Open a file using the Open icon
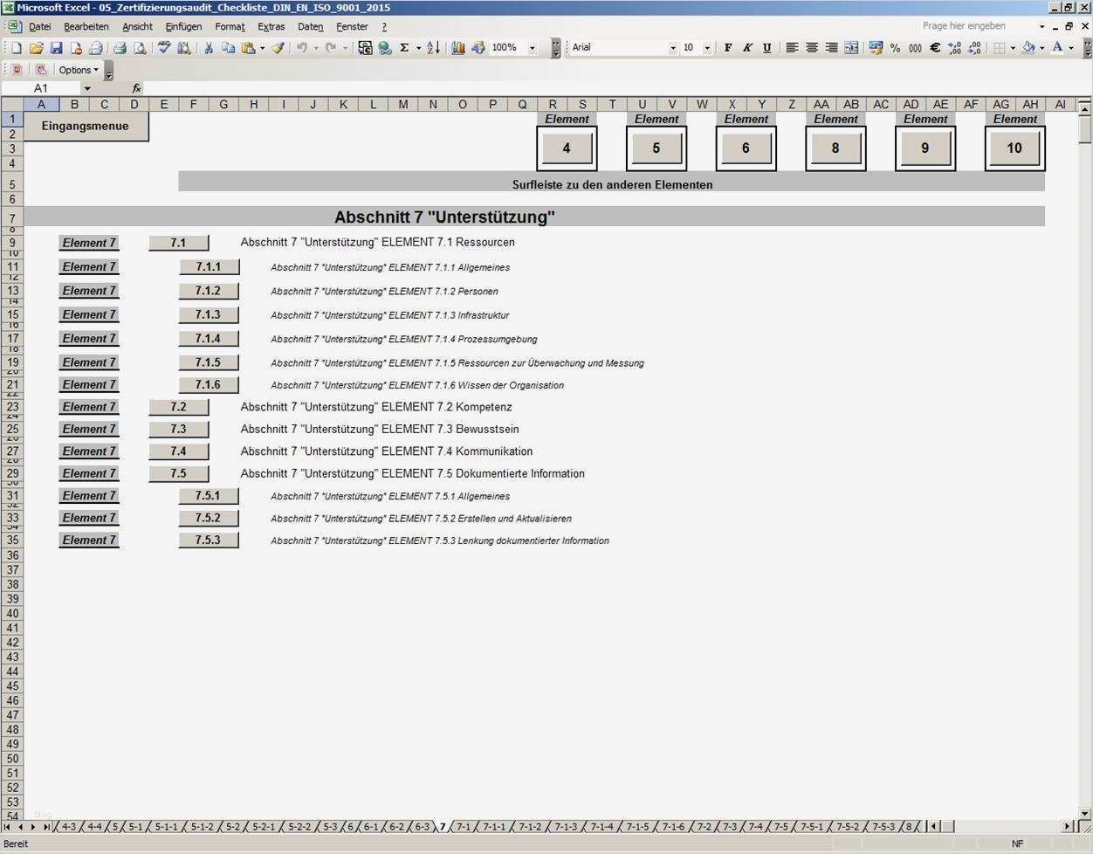The height and width of the screenshot is (854, 1093). tap(36, 48)
